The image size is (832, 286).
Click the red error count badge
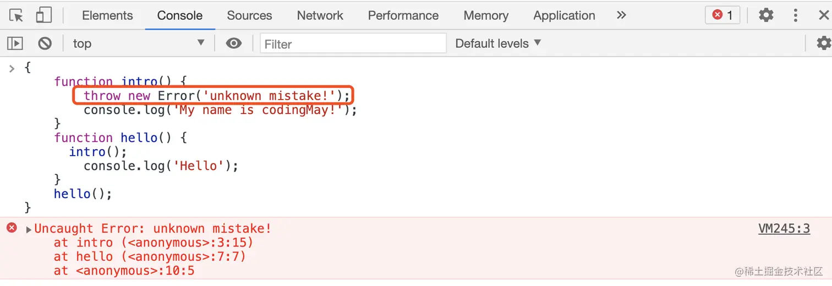pyautogui.click(x=722, y=15)
